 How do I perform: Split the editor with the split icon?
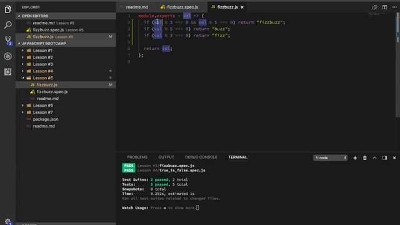tap(384, 7)
